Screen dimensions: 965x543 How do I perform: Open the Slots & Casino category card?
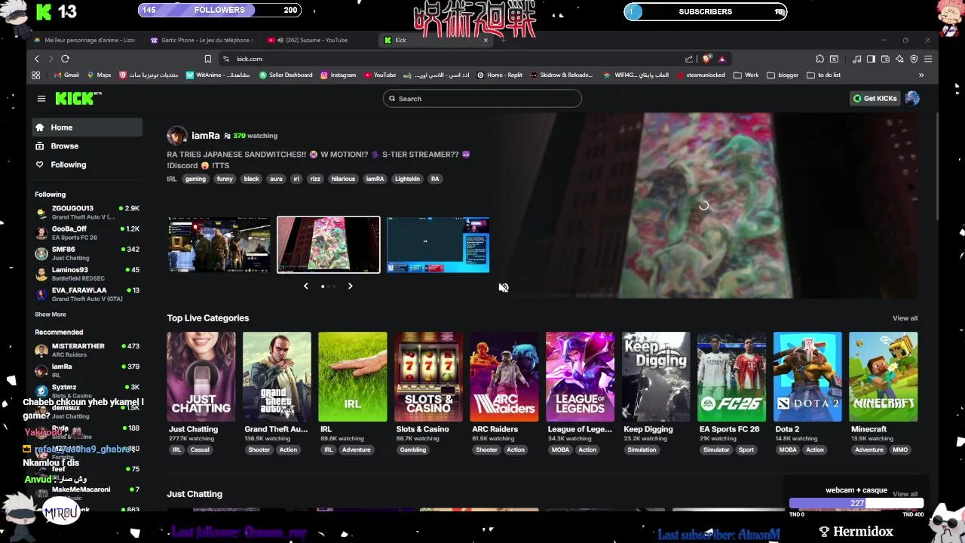point(428,377)
